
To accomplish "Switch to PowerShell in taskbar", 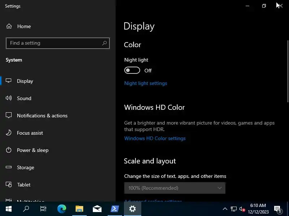I will pos(115,209).
